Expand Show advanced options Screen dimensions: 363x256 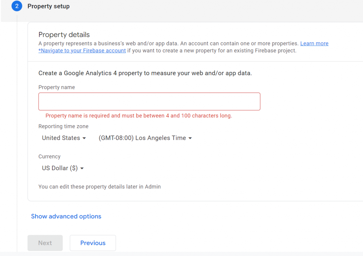[x=66, y=216]
